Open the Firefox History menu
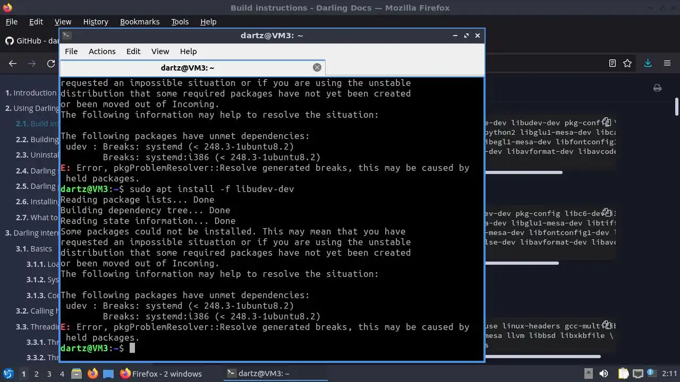680x382 pixels. click(x=96, y=22)
